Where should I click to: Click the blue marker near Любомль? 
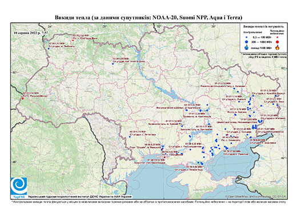click(49, 49)
